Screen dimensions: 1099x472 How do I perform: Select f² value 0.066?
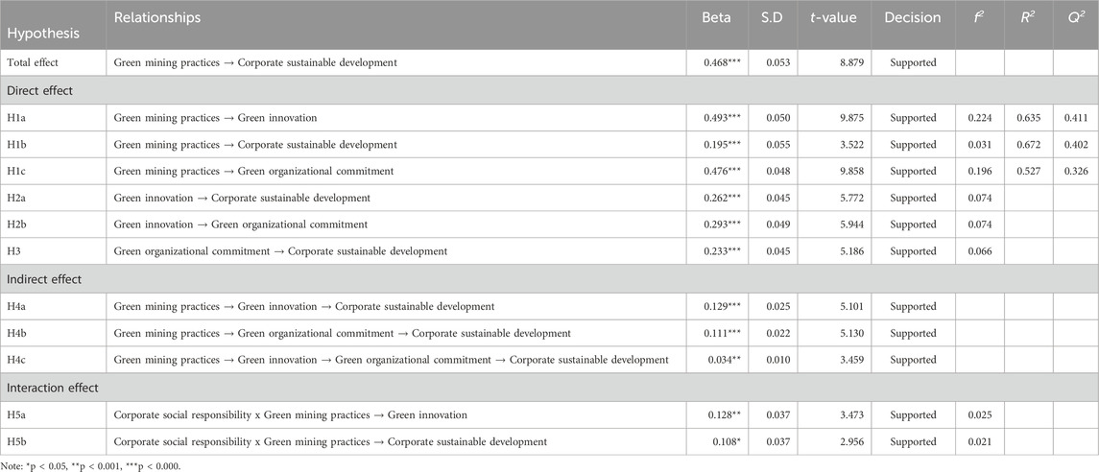(980, 250)
